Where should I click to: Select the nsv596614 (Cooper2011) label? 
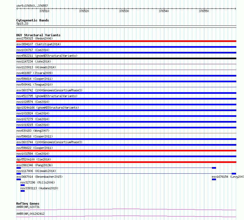(35, 79)
